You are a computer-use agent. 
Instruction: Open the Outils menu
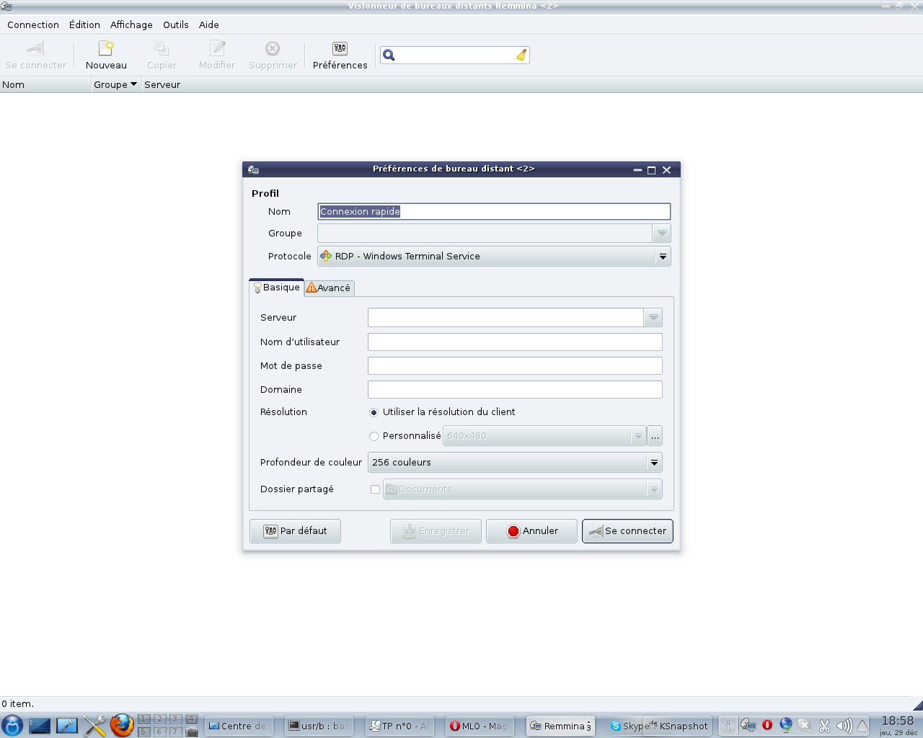176,25
